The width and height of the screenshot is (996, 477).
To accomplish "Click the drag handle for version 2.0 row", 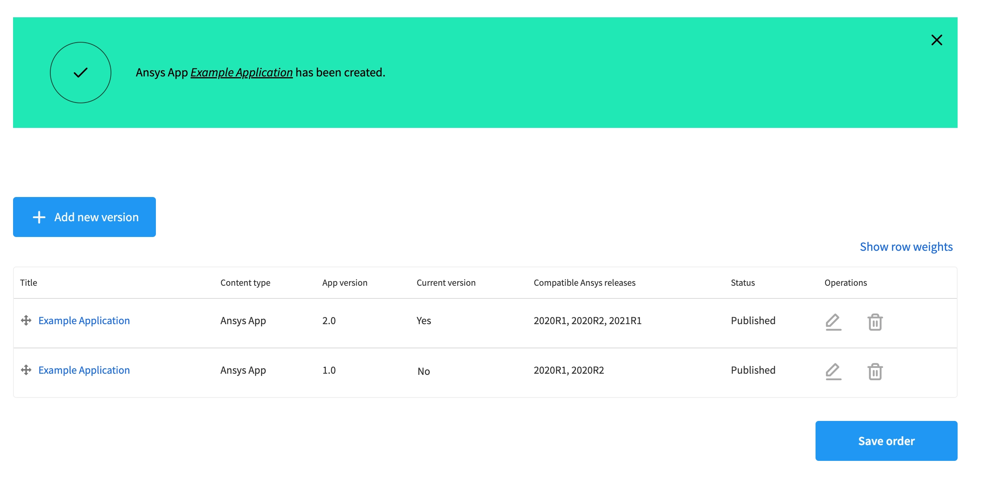I will (26, 320).
